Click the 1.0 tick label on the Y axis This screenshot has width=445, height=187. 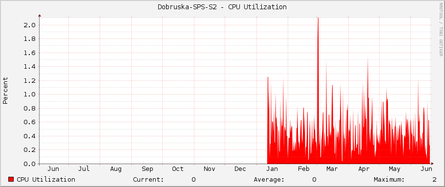[30, 94]
